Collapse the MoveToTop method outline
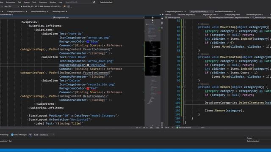 (x=183, y=27)
